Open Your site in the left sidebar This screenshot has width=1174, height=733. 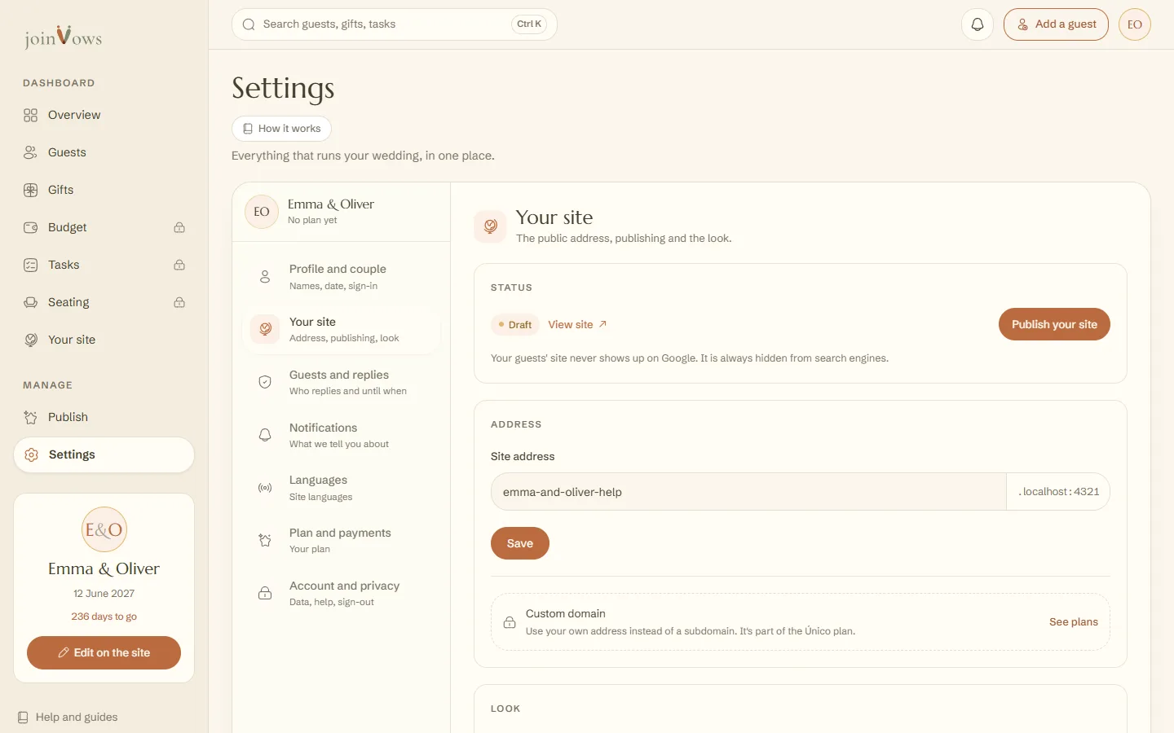[104, 340]
